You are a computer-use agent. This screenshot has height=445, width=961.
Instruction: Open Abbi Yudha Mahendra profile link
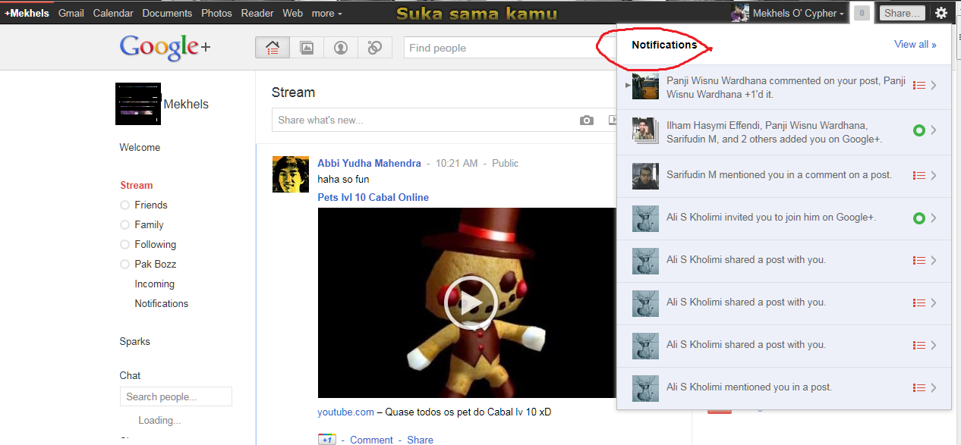(369, 163)
